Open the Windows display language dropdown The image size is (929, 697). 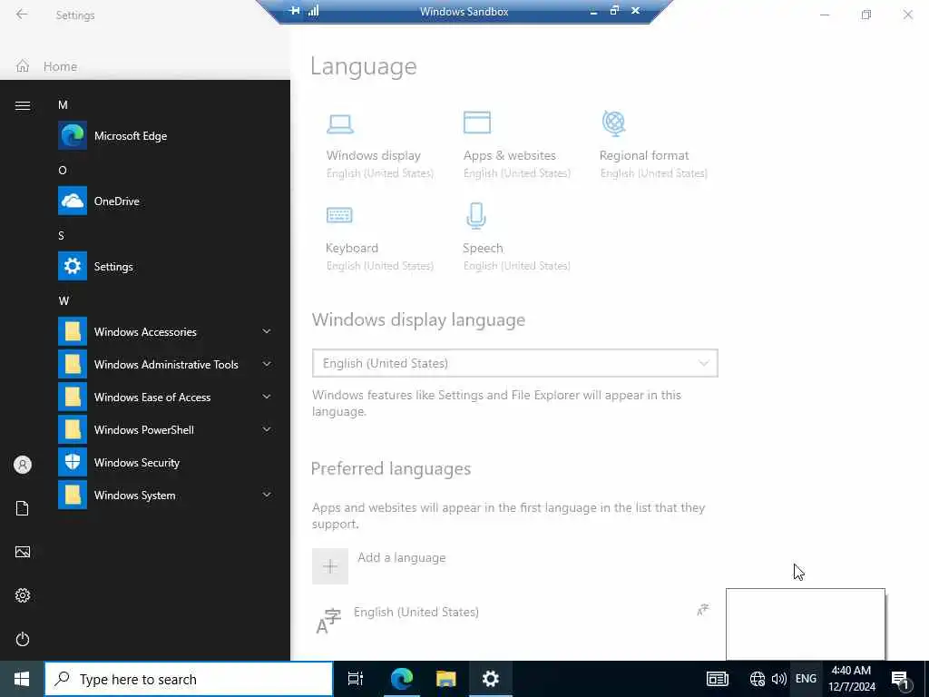tap(515, 363)
